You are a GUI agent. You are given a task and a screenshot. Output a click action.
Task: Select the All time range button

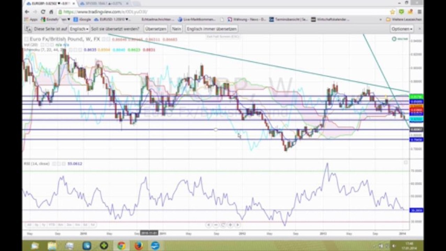click(x=29, y=225)
